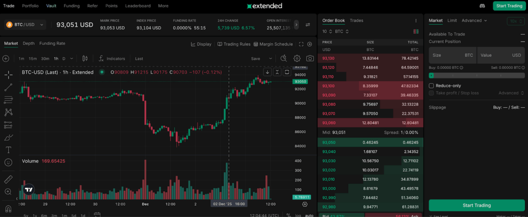Tick the Reduce-only checkbox
The width and height of the screenshot is (528, 217).
coord(432,86)
